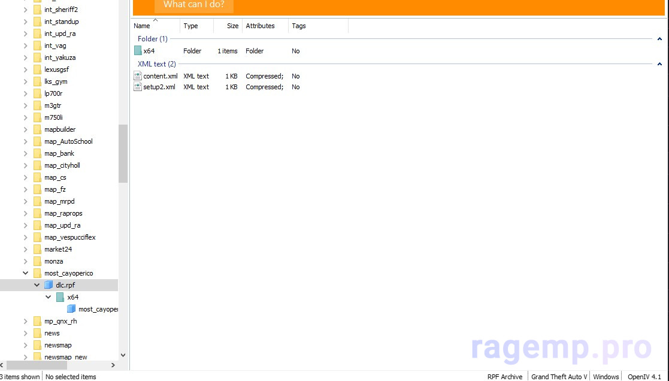Sort files by Name column header

[142, 26]
